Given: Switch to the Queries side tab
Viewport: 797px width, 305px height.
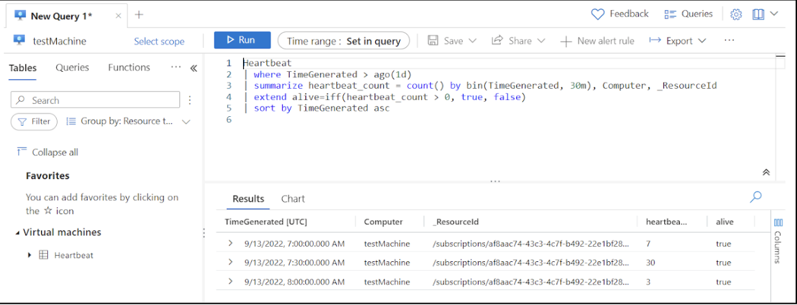Looking at the screenshot, I should (72, 68).
